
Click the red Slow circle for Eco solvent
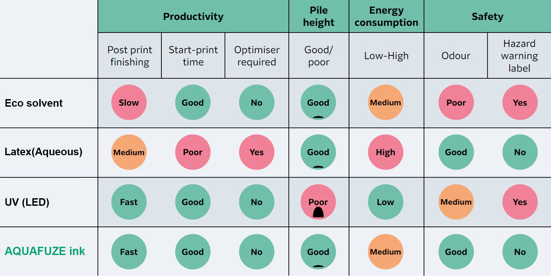point(129,102)
